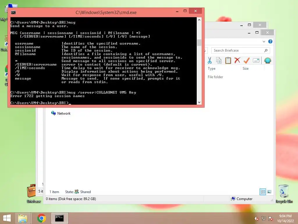
Task: Click the blue shell icon in toolbar
Action: pyautogui.click(x=268, y=61)
